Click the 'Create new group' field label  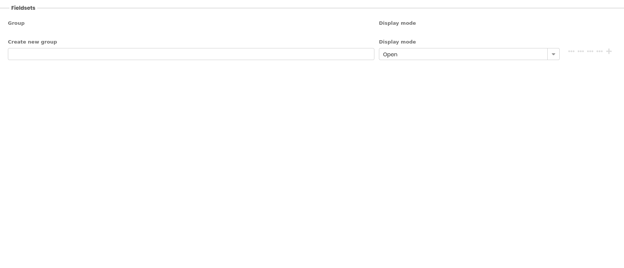click(32, 42)
